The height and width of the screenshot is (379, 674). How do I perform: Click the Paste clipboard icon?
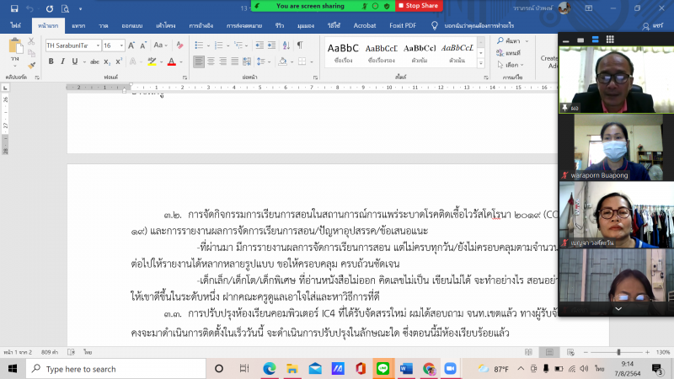coord(15,51)
